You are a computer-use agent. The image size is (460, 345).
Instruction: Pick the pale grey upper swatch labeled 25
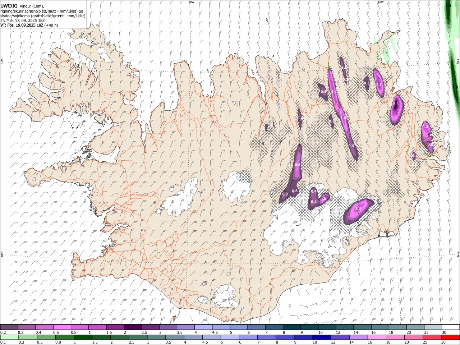(433, 327)
